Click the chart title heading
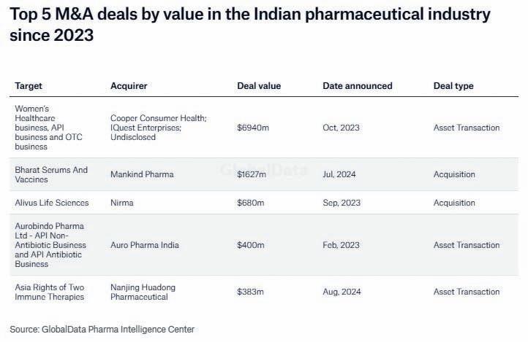Viewport: 528px width, 342px height. point(249,24)
